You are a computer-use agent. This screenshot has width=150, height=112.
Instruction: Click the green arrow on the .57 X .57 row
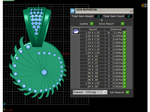point(125,63)
